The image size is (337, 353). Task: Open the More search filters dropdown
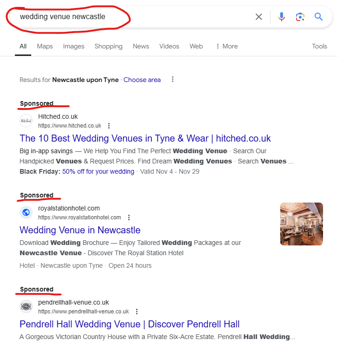point(226,46)
